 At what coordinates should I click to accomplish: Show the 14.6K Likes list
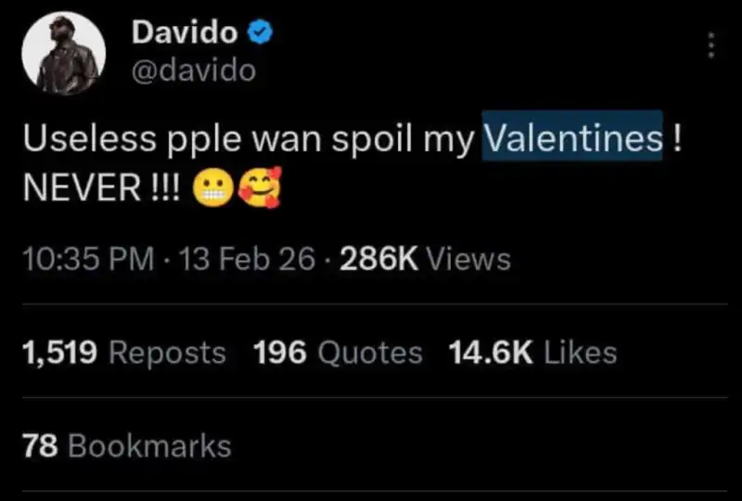pyautogui.click(x=531, y=353)
